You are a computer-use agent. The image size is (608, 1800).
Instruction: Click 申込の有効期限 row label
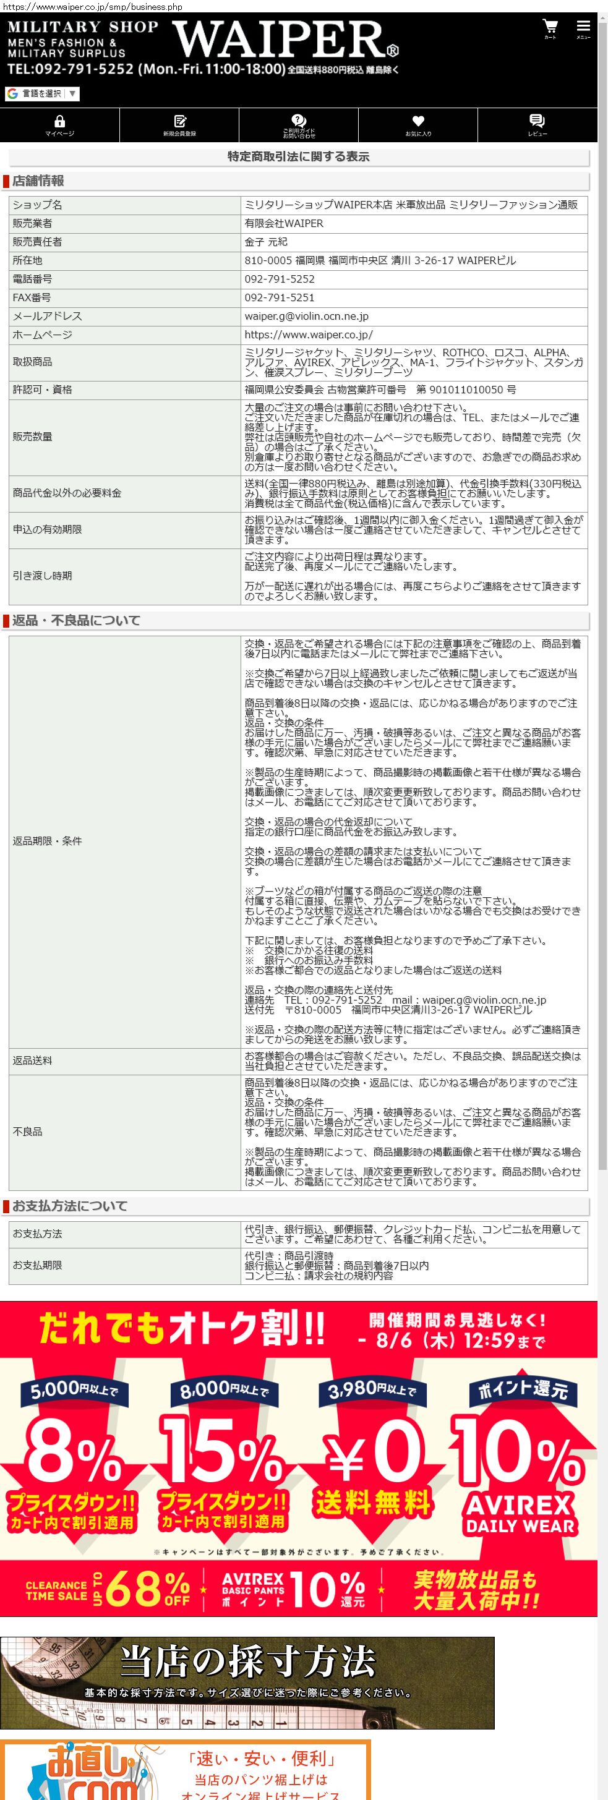pyautogui.click(x=47, y=530)
